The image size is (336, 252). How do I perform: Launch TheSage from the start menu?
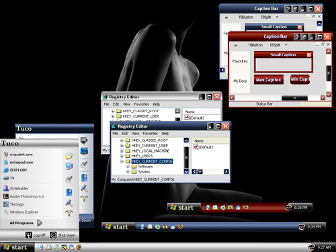(x=13, y=204)
